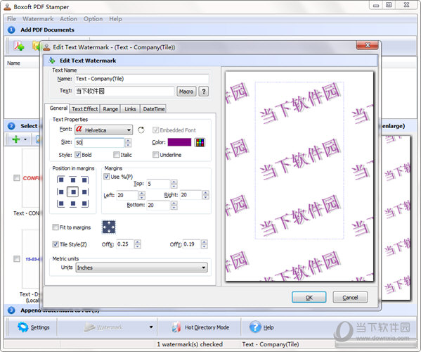Click the watermark Text input field

click(x=124, y=91)
